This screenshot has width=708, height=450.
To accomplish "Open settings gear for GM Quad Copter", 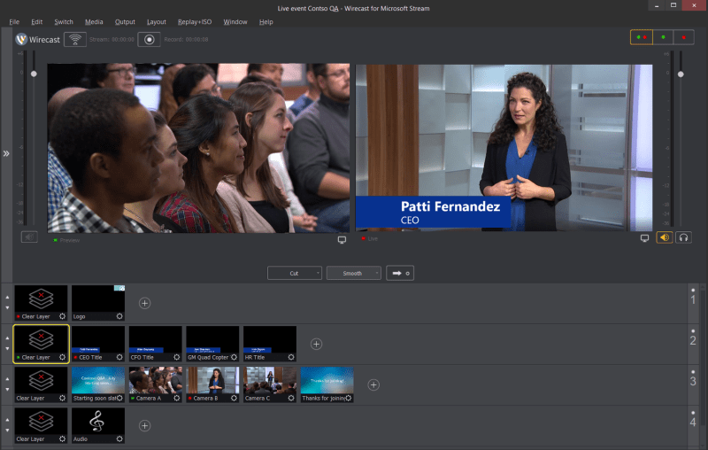I will click(234, 357).
